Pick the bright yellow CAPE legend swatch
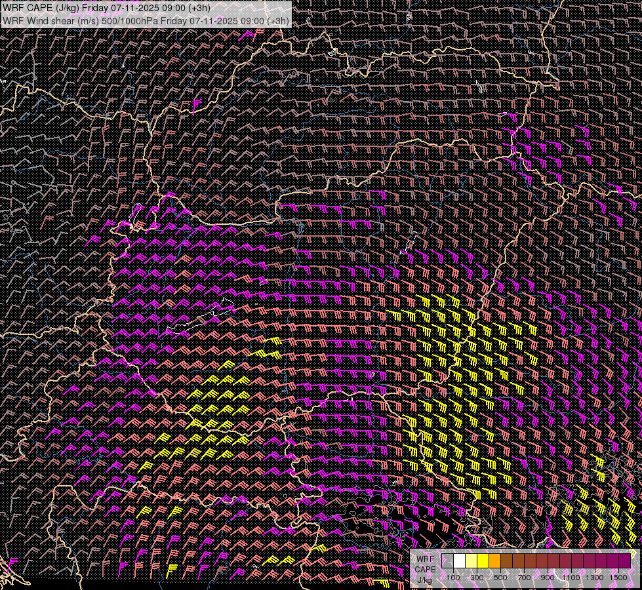 (x=483, y=560)
